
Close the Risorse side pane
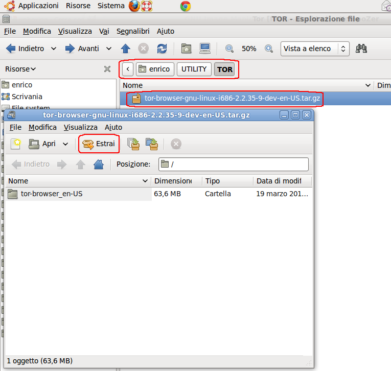tap(107, 69)
